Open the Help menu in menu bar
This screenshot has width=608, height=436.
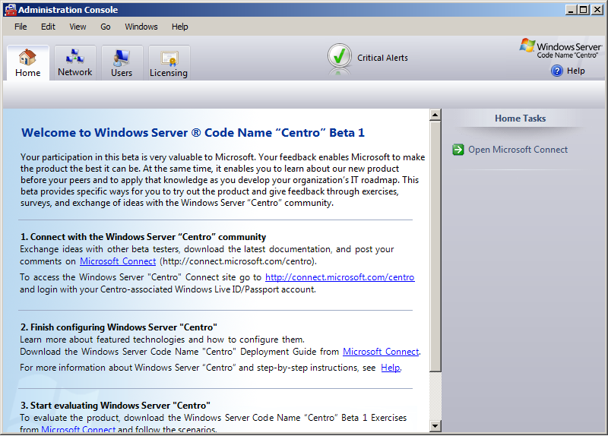pos(180,27)
